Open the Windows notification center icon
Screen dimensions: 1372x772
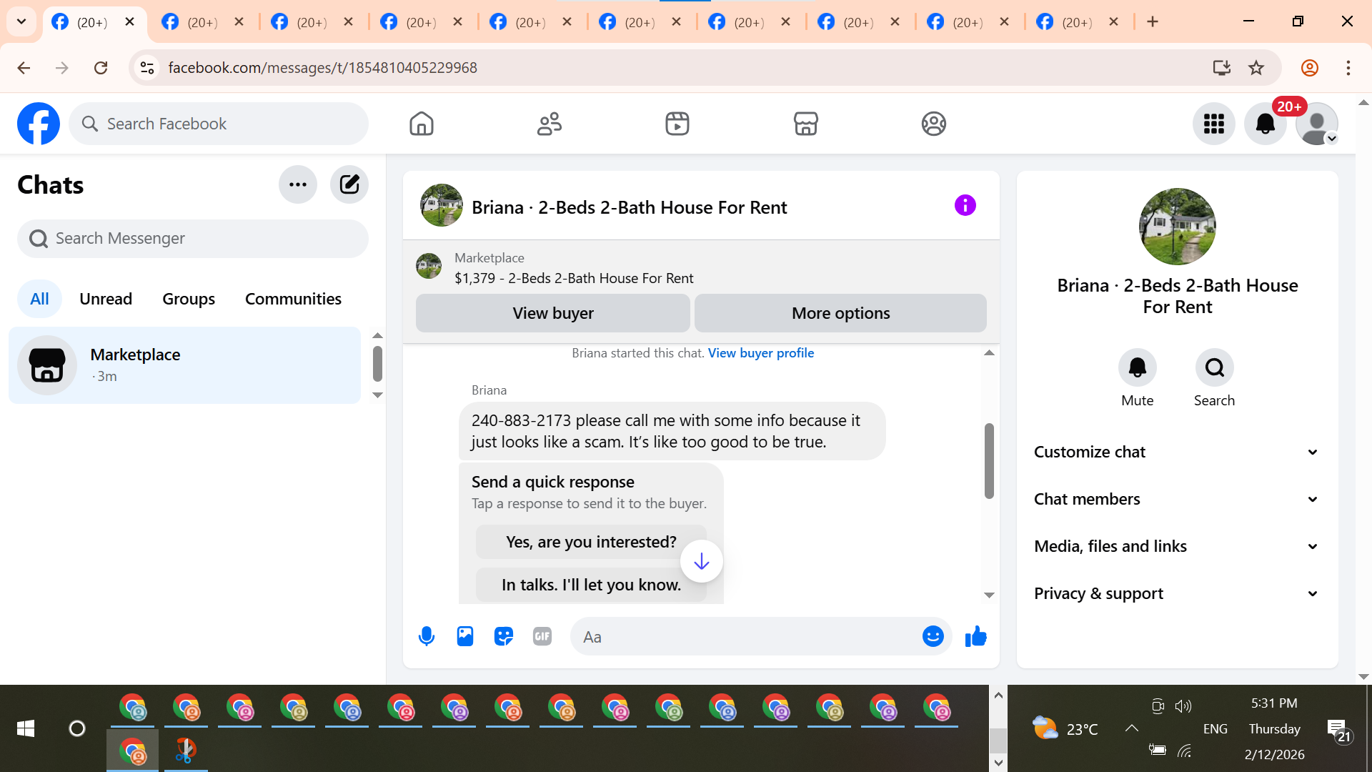tap(1338, 730)
